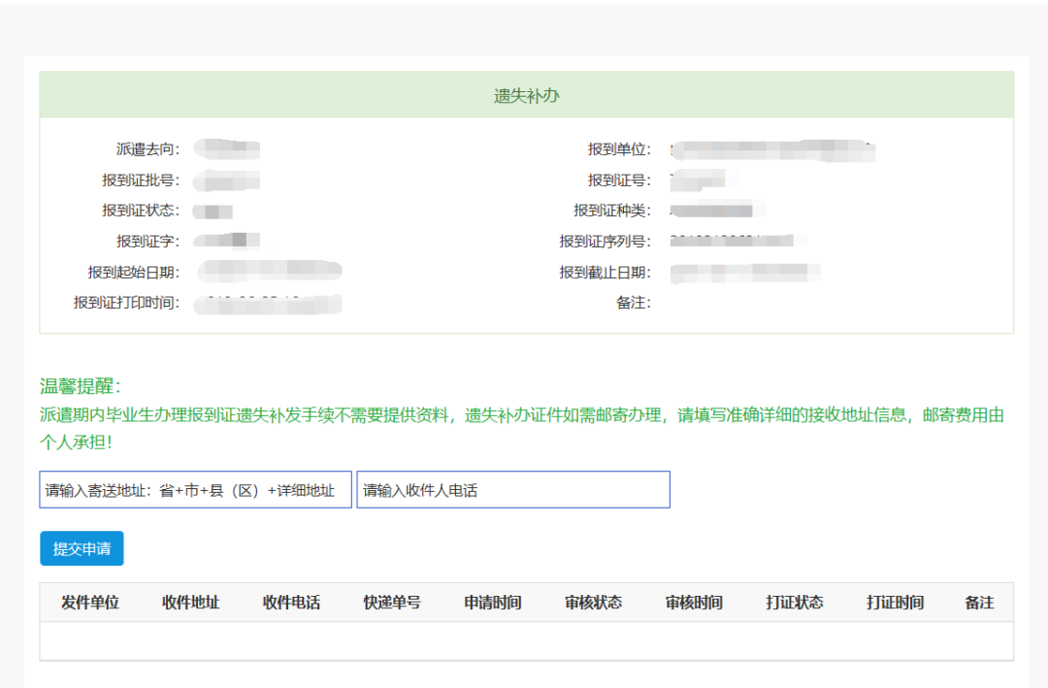Click the 发件单位 column header
This screenshot has height=688, width=1048.
tap(90, 603)
